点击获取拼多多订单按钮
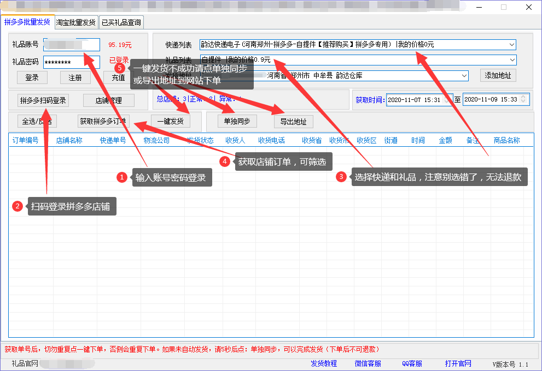542x371 pixels. 104,121
